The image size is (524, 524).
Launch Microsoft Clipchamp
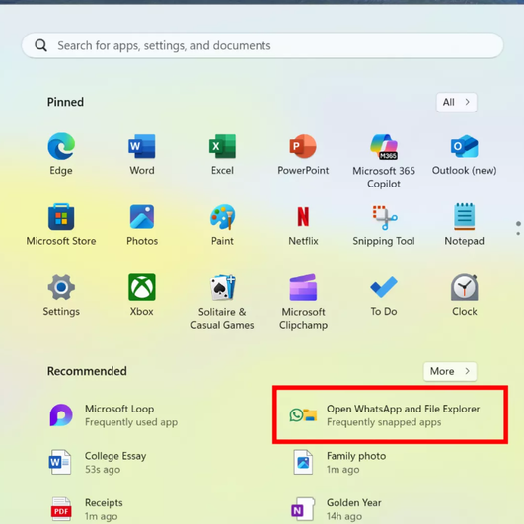tap(303, 302)
